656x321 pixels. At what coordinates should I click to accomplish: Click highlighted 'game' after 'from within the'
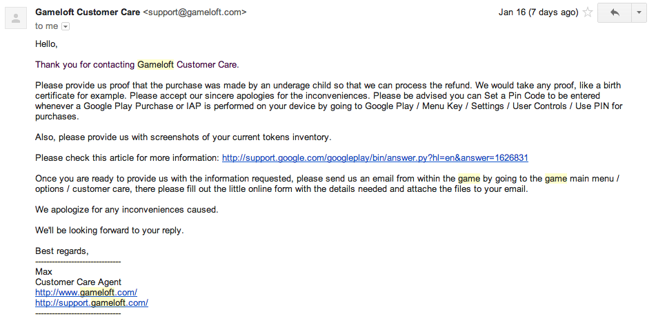pos(468,178)
